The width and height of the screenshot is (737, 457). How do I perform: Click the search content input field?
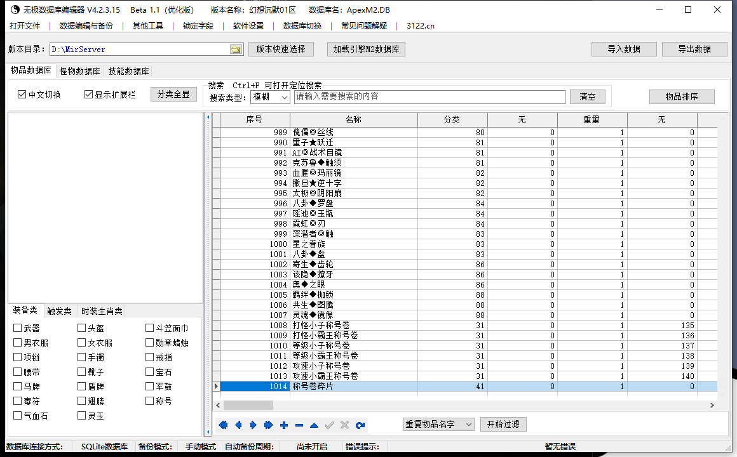pyautogui.click(x=429, y=96)
